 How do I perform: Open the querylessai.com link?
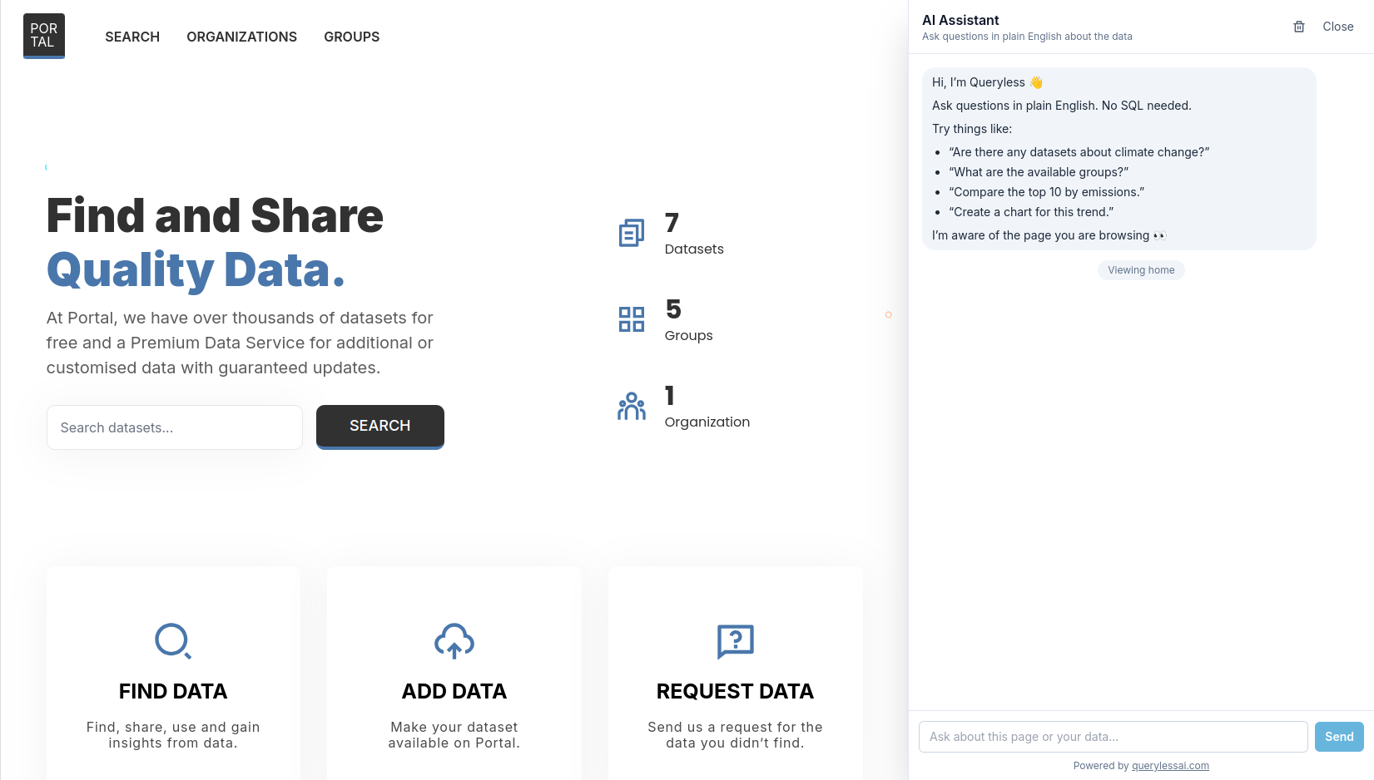[1170, 765]
